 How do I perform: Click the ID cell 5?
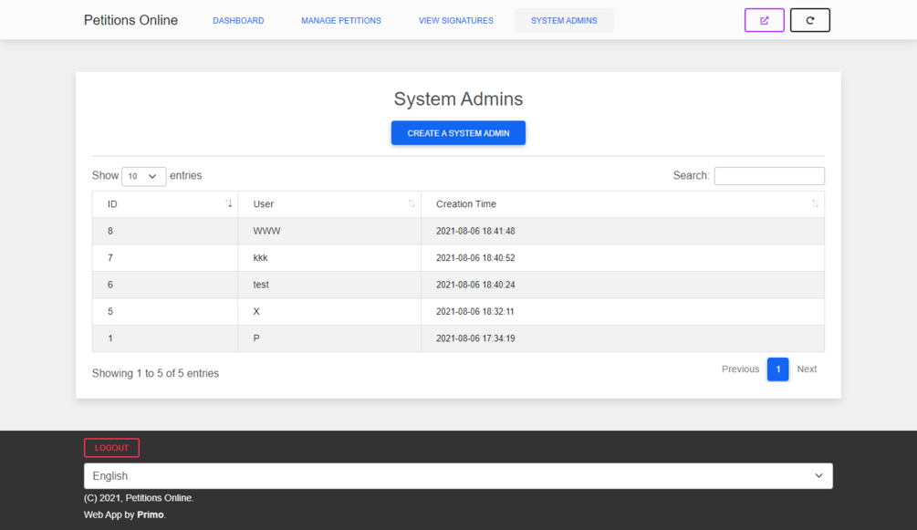[x=165, y=312]
